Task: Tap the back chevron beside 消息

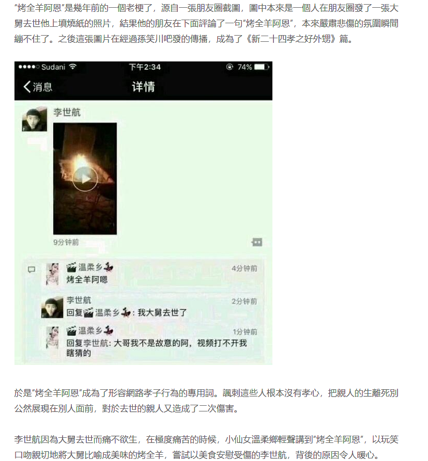Action: point(27,87)
